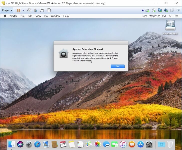Open the Help menu

click(66, 16)
